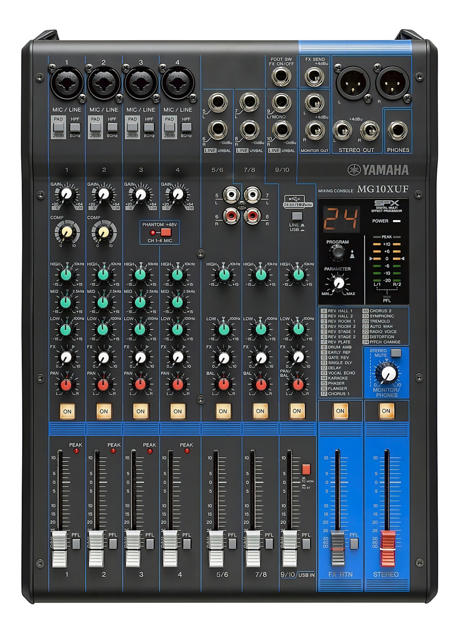This screenshot has width=459, height=633.
Task: Enable the channel 3 HPF 80Hz switch
Action: (x=149, y=127)
